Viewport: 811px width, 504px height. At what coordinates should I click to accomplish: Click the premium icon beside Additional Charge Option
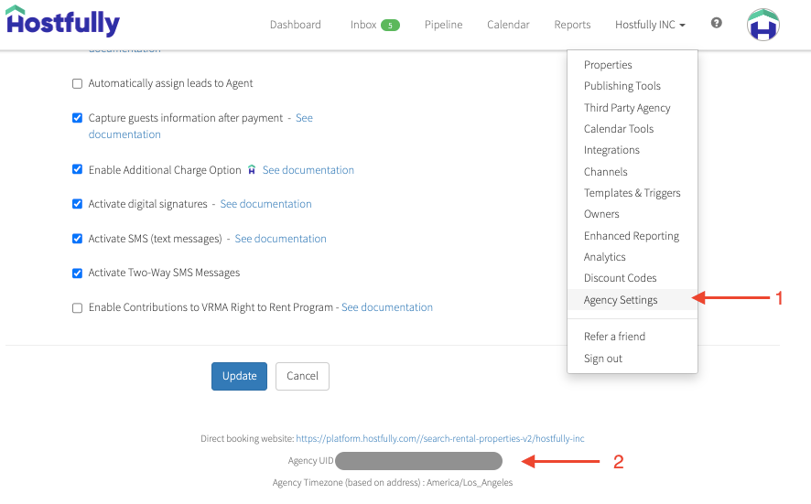[252, 170]
